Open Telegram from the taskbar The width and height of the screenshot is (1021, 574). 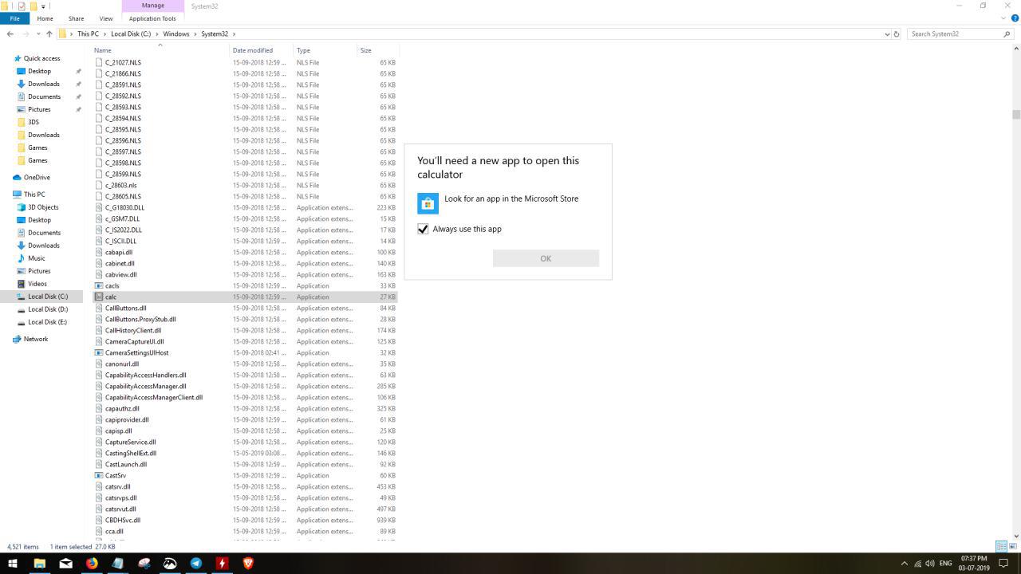[x=195, y=563]
